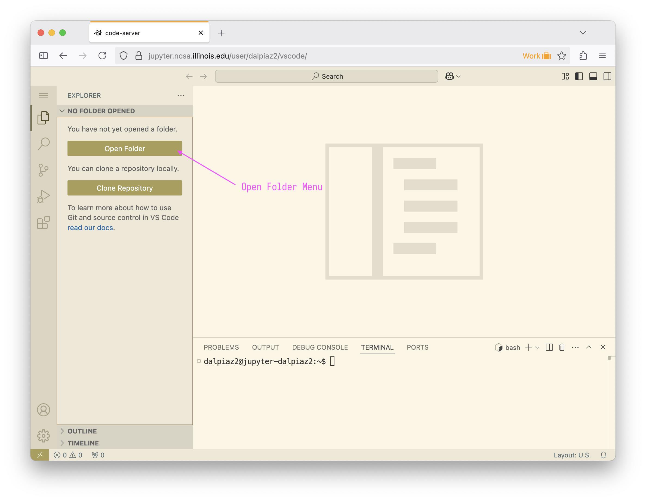Toggle the bottom panel visibility
The width and height of the screenshot is (646, 501).
593,76
